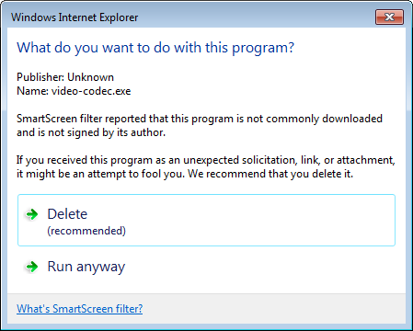Click the Publisher: Unknown text
413x331 pixels.
(65, 77)
